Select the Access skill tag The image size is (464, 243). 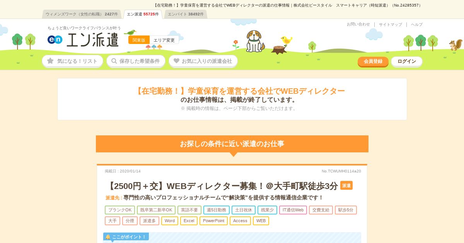coord(240,221)
